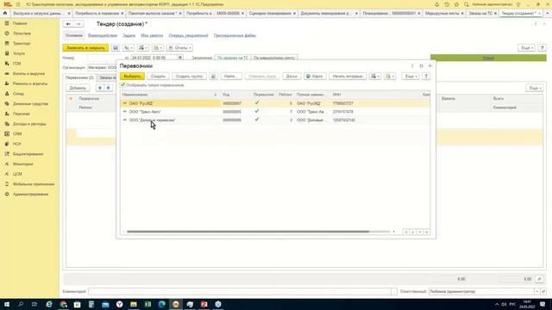
Task: Click the Досье button
Action: (x=292, y=77)
